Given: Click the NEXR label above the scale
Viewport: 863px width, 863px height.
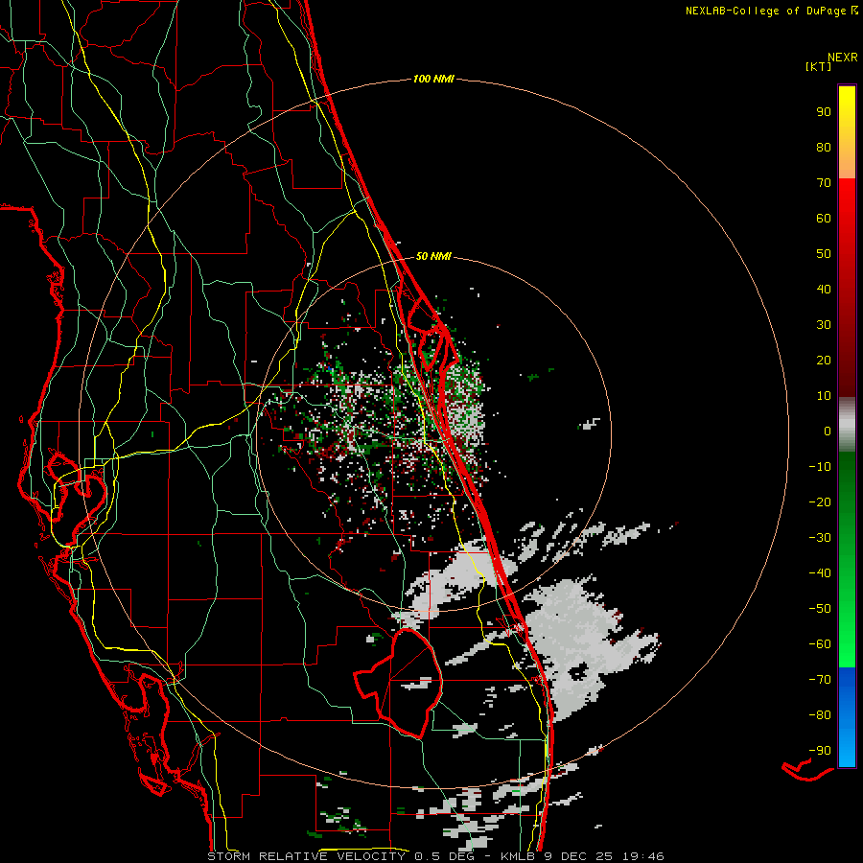Looking at the screenshot, I should click(x=843, y=58).
